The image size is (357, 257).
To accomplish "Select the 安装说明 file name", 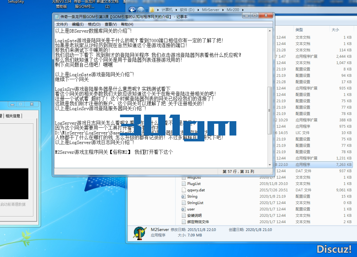I will click(194, 216).
